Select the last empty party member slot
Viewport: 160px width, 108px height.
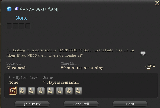point(78,91)
